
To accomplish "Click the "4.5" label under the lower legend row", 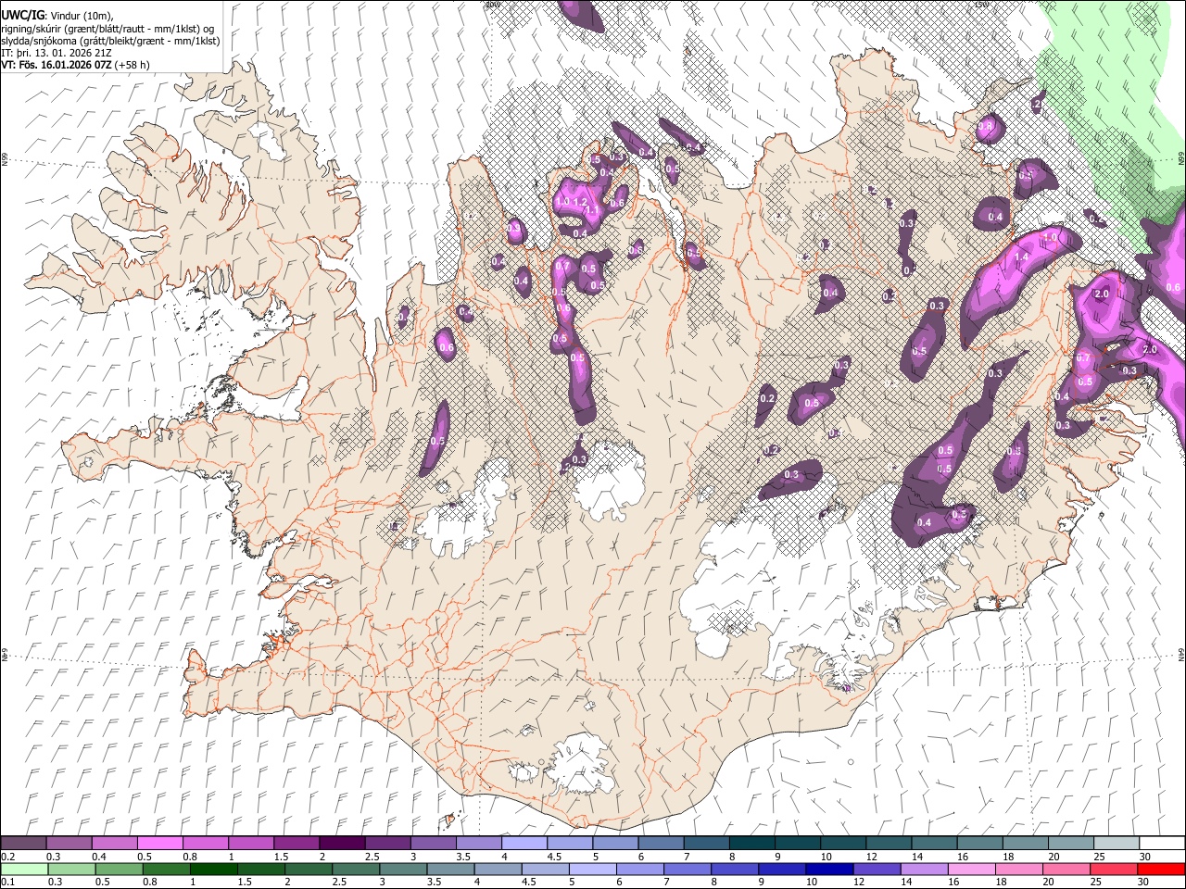I will coord(528,883).
